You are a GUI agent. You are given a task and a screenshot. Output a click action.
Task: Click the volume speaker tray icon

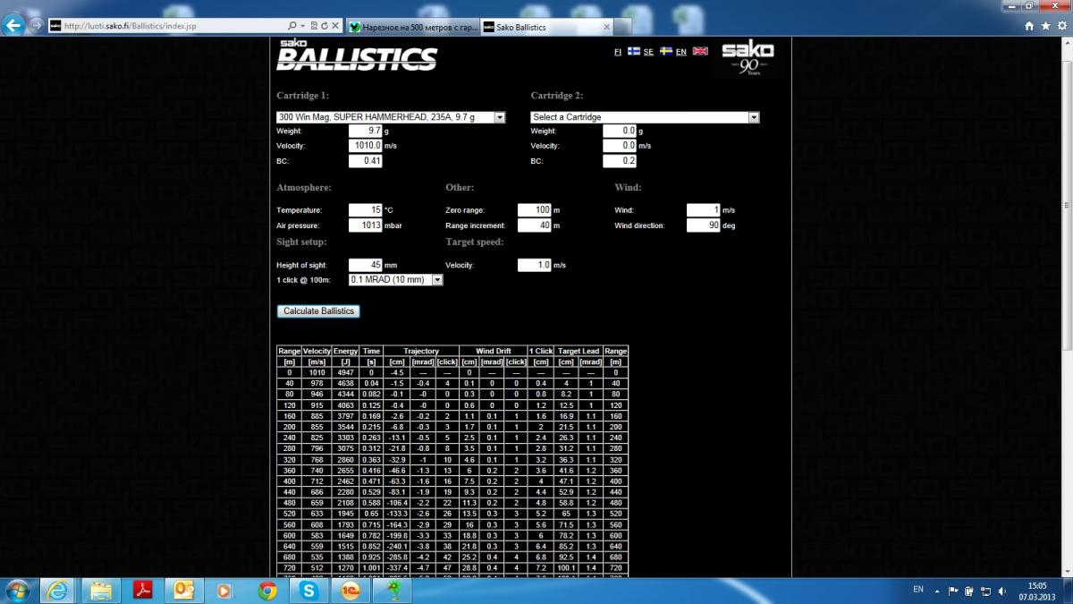(1000, 591)
